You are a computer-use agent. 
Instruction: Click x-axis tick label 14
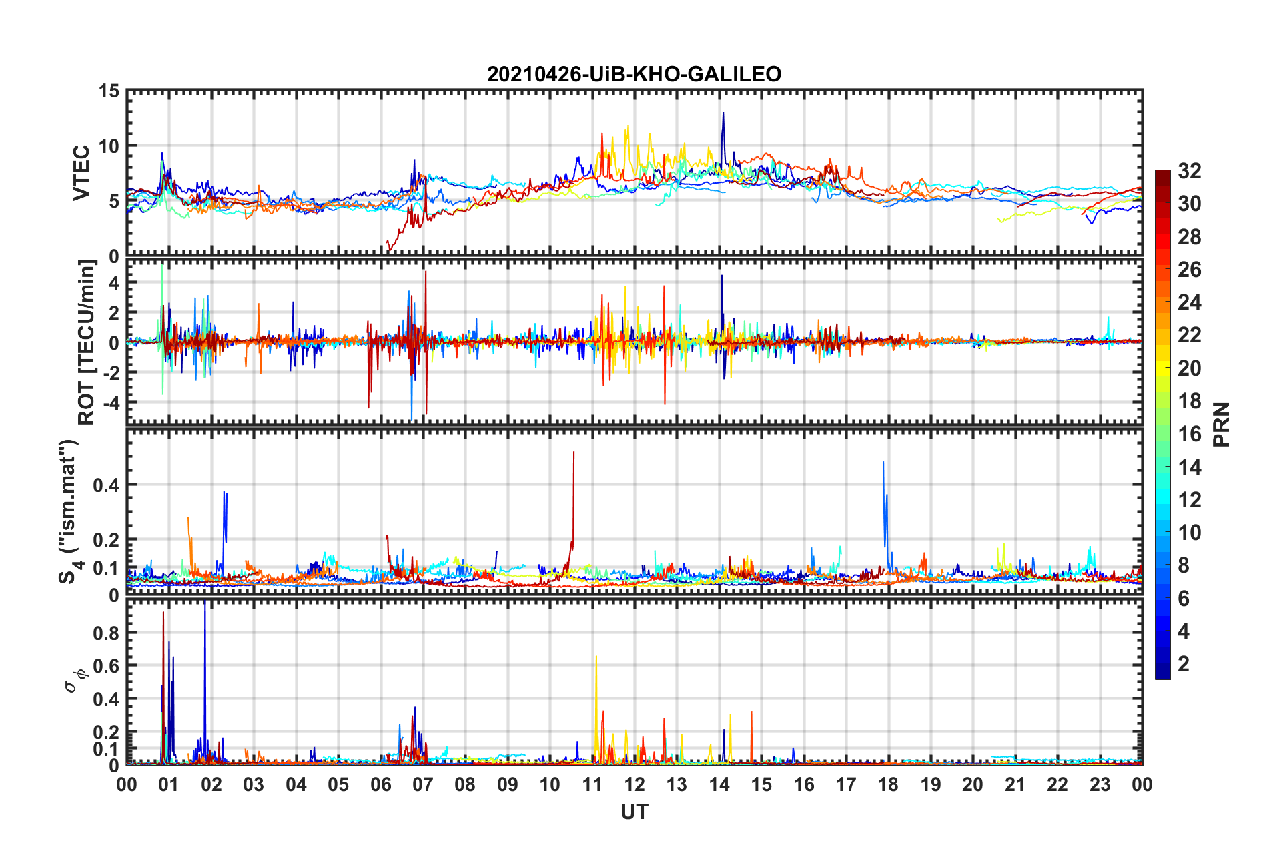tap(719, 784)
